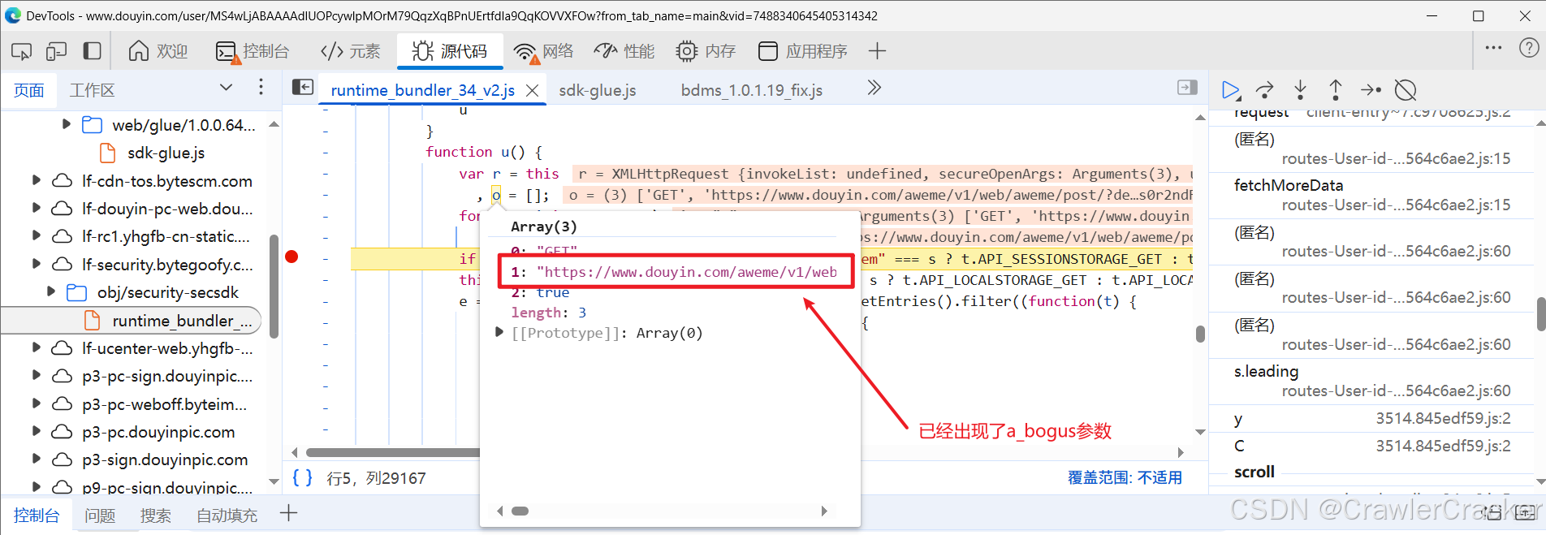Select p3-pc.douyinpic.com domain item
The image size is (1546, 535).
pyautogui.click(x=158, y=432)
